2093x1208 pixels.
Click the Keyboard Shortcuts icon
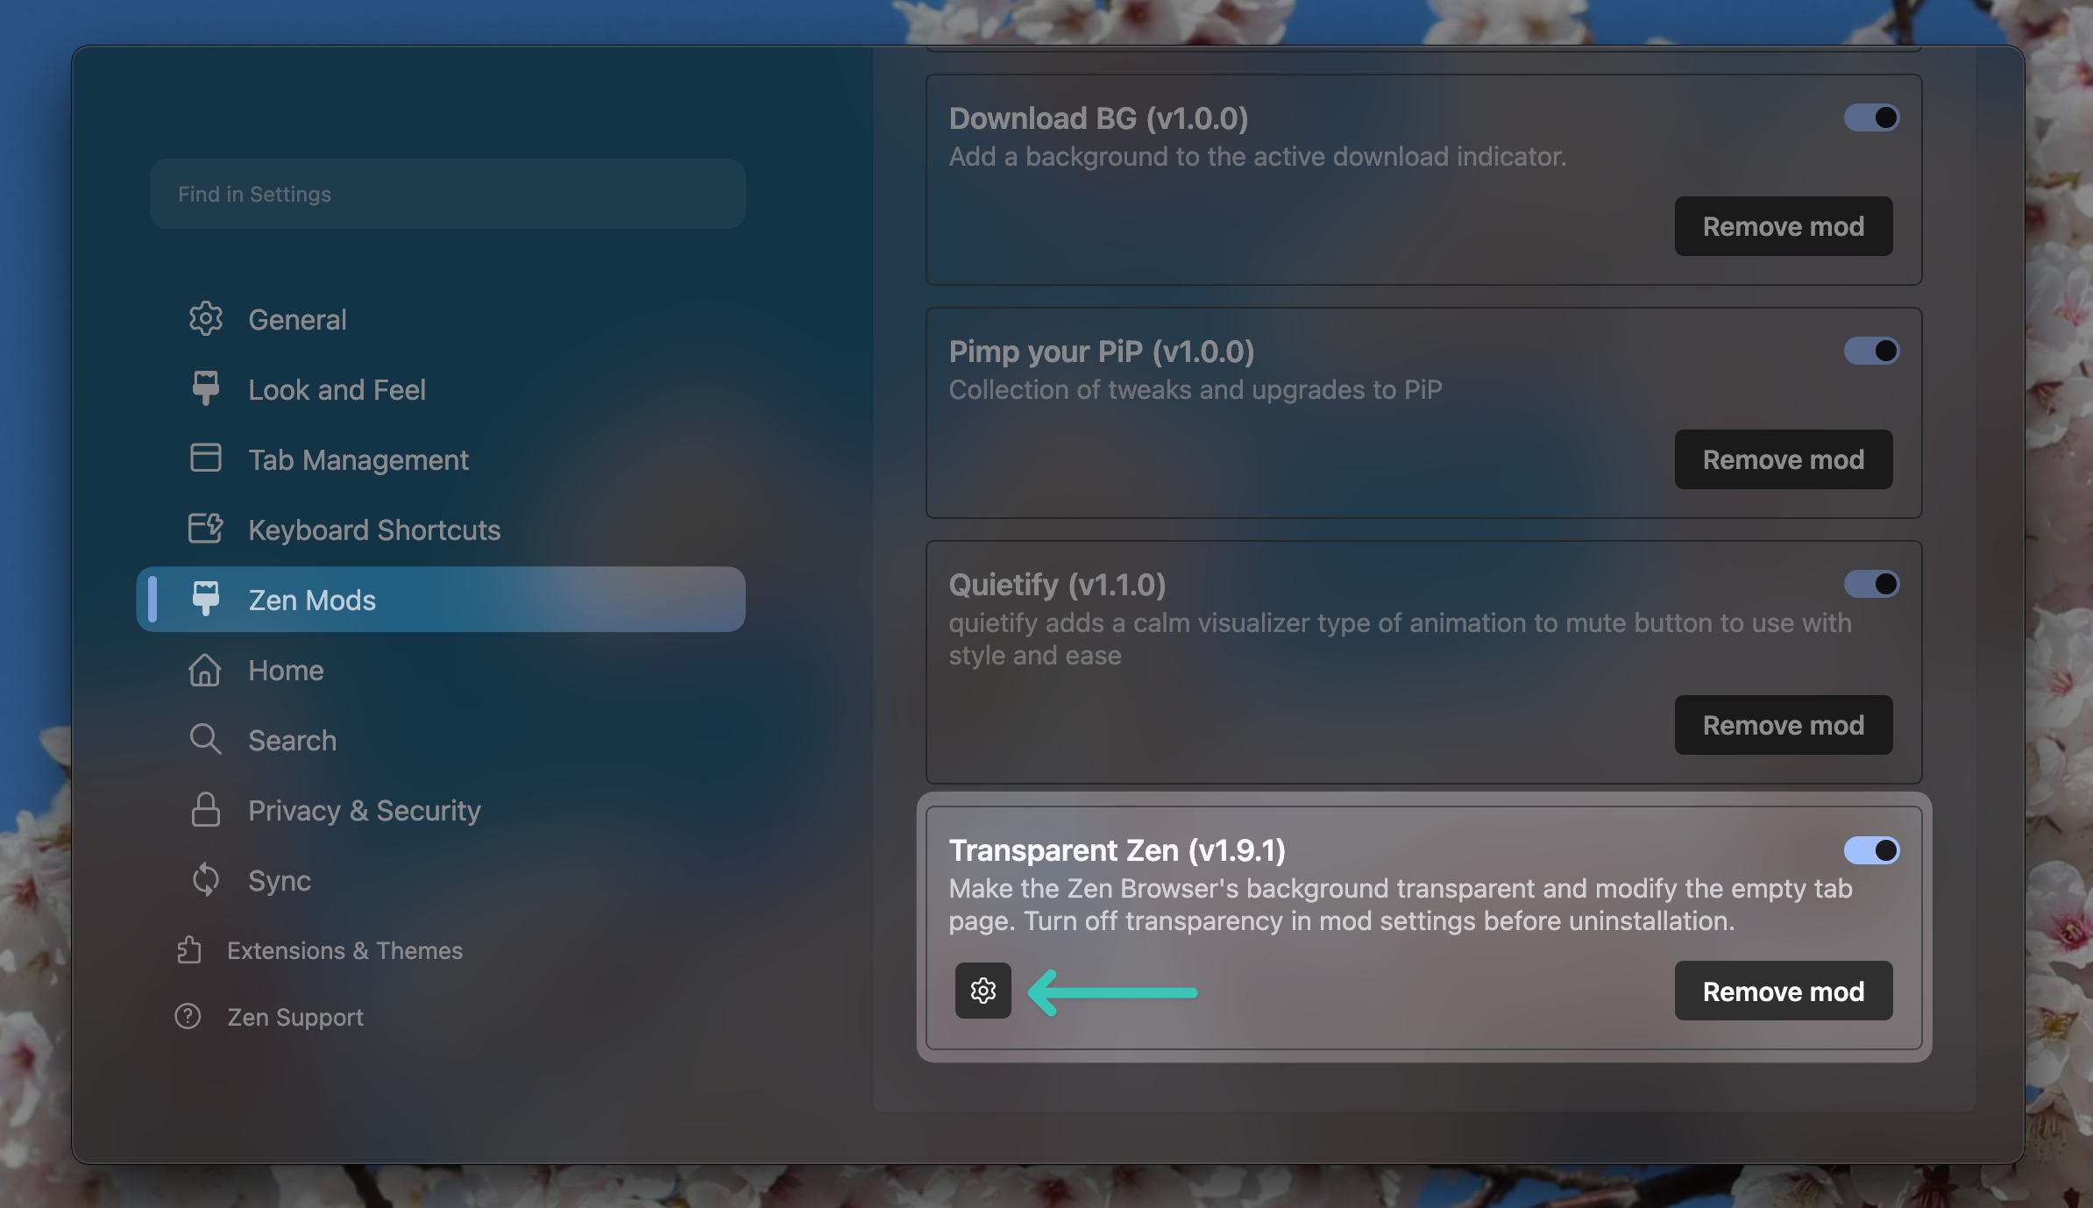click(206, 528)
